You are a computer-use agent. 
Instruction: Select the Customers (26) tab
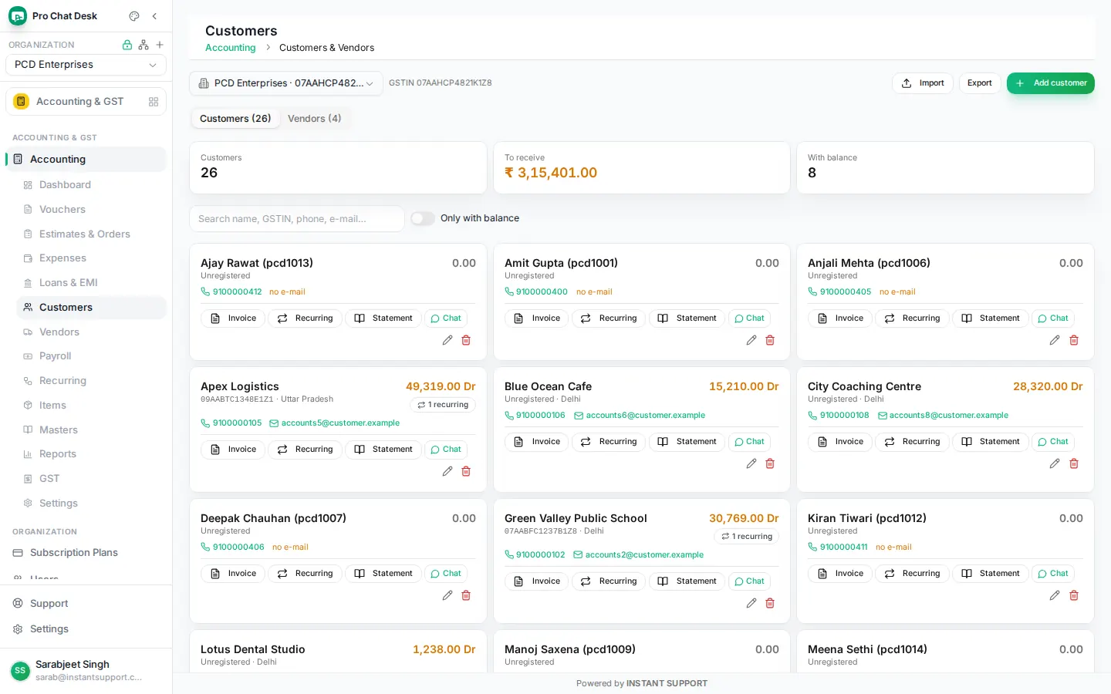click(235, 119)
